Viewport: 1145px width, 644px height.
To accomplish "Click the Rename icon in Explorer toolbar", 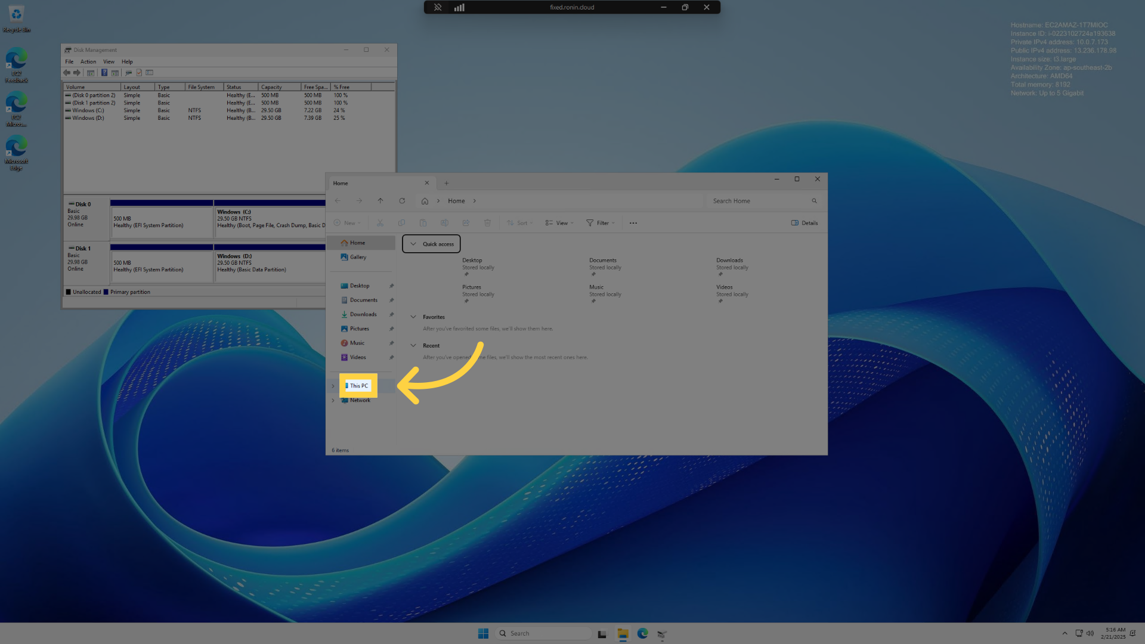I will 444,223.
